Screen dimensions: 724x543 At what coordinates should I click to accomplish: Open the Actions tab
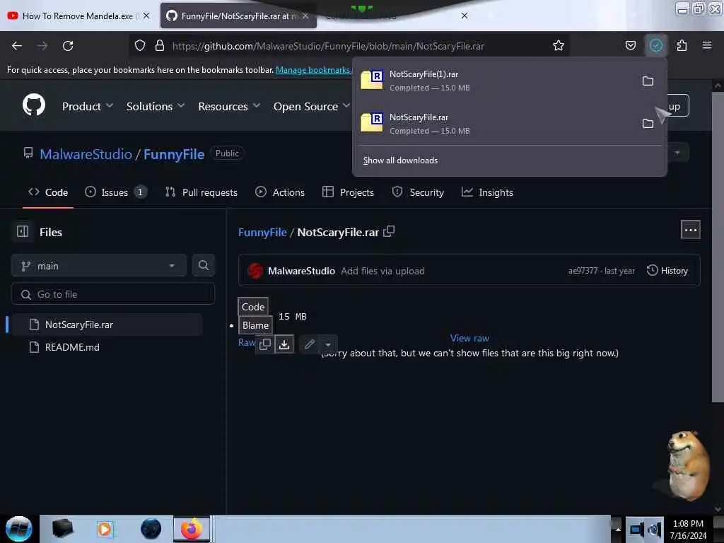[280, 192]
